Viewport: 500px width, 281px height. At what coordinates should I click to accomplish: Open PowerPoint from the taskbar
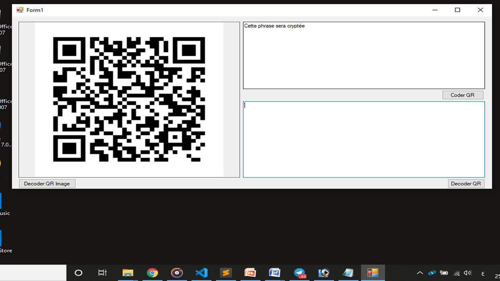pos(250,273)
